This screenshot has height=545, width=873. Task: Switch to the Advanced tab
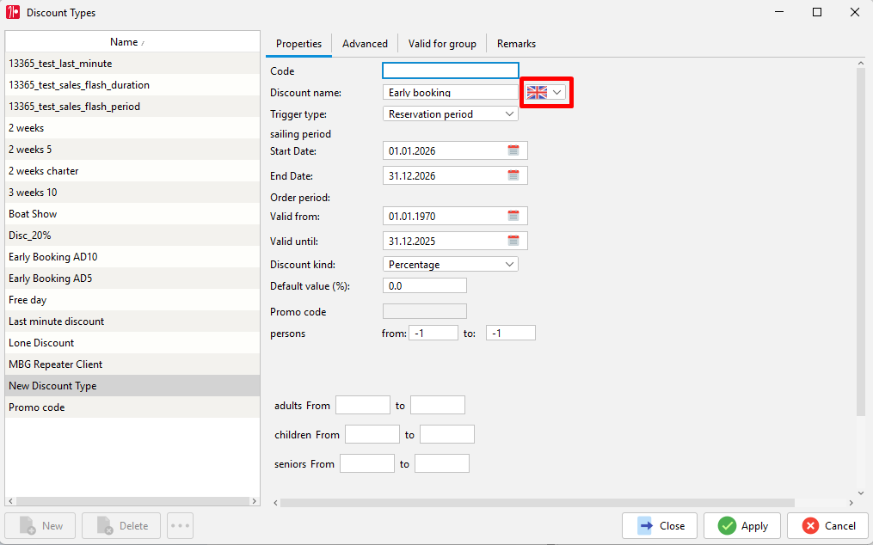coord(365,44)
